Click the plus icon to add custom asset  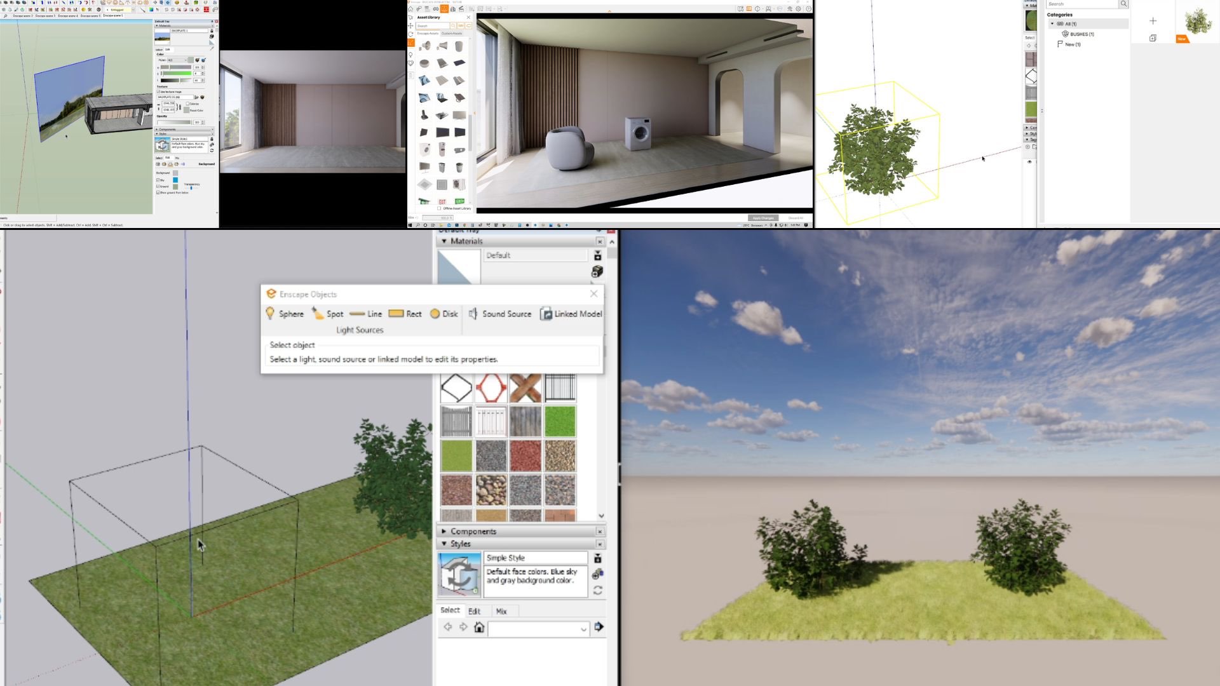1153,21
